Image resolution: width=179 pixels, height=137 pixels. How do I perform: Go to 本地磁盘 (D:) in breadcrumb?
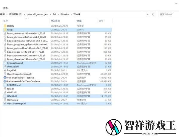[16, 14]
